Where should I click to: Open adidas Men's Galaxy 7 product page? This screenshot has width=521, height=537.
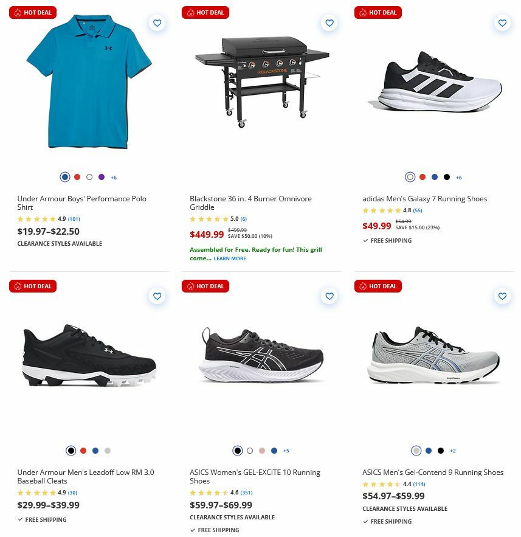click(424, 198)
